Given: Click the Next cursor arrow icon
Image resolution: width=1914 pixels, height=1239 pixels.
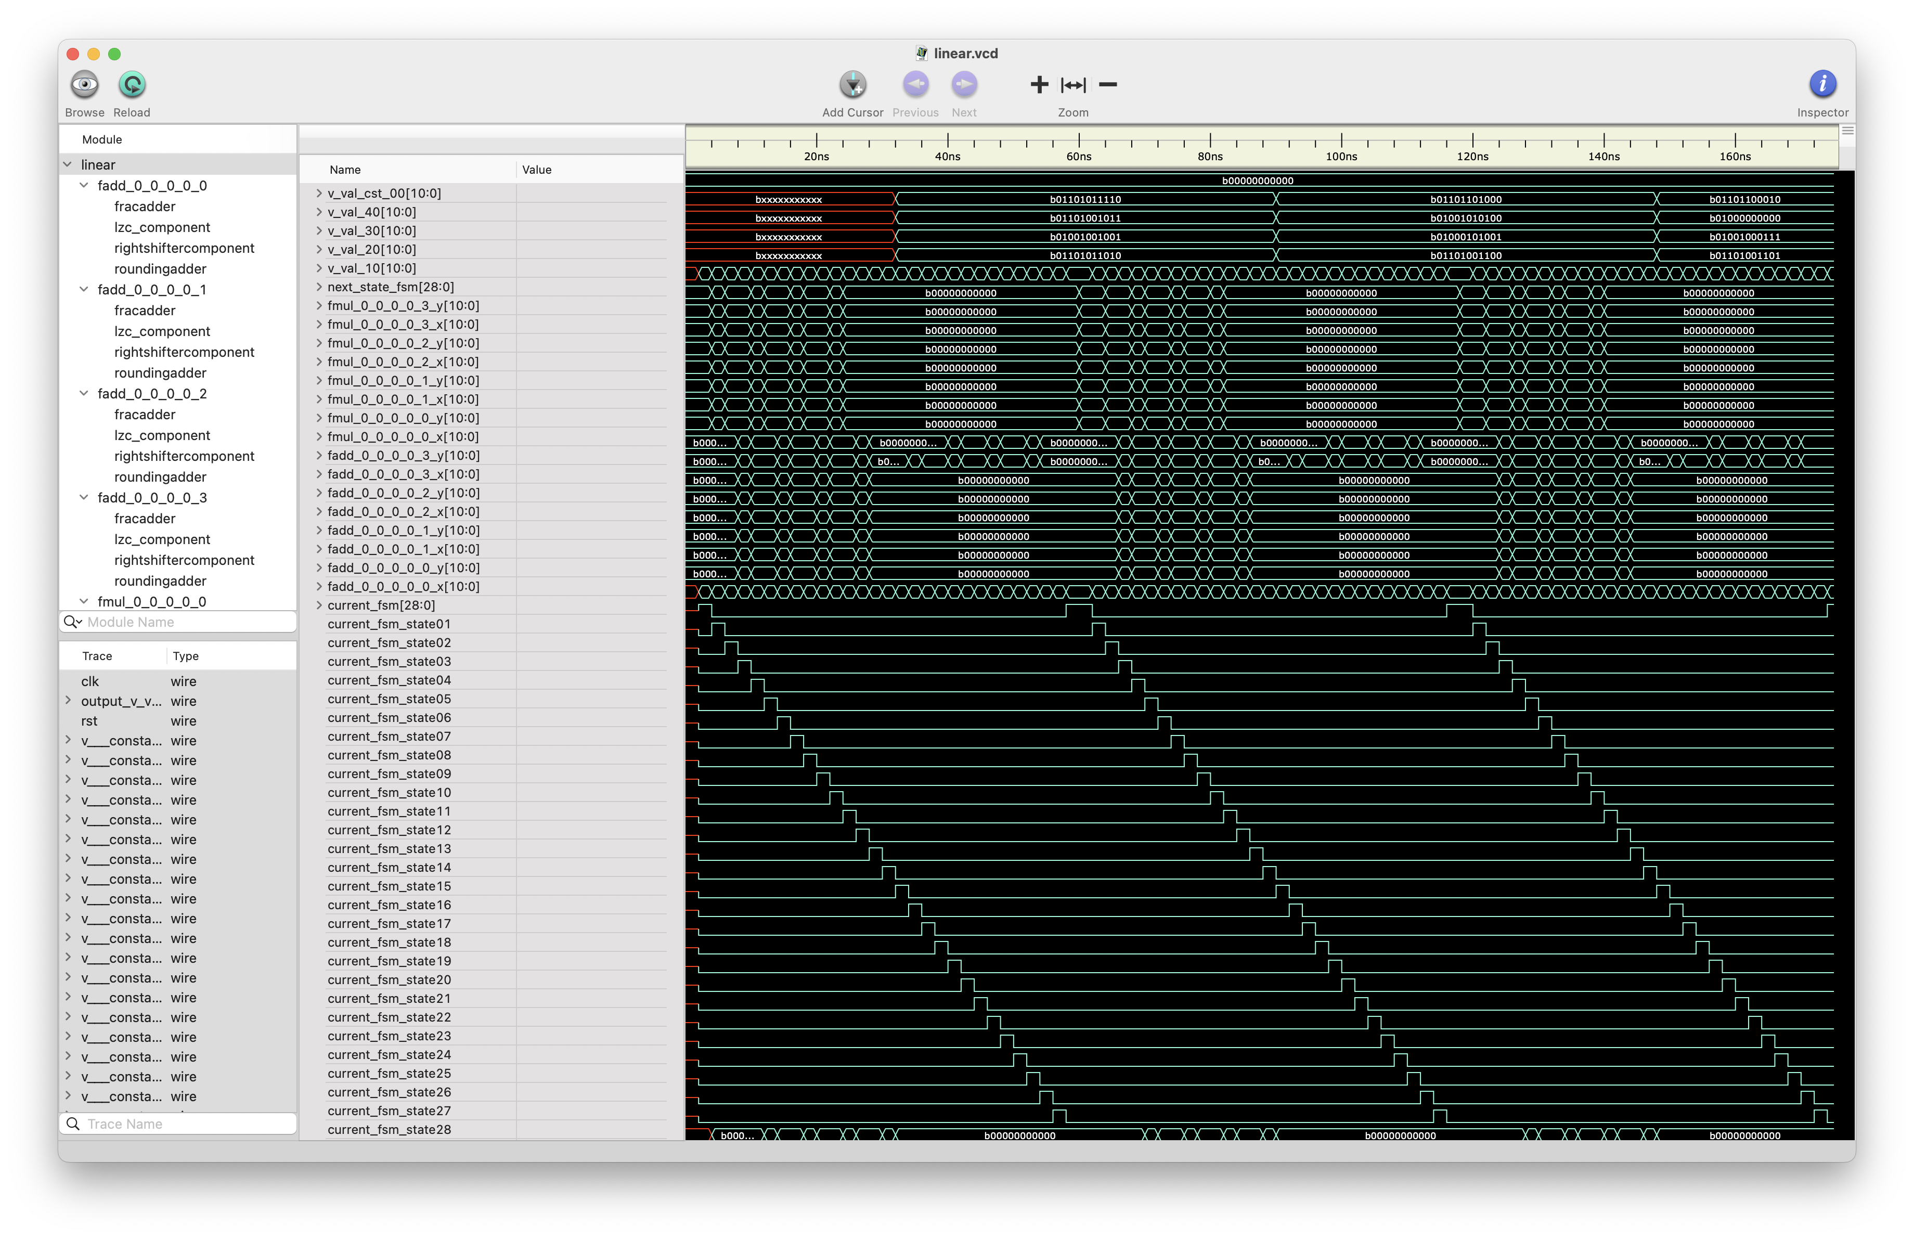Looking at the screenshot, I should (x=963, y=84).
